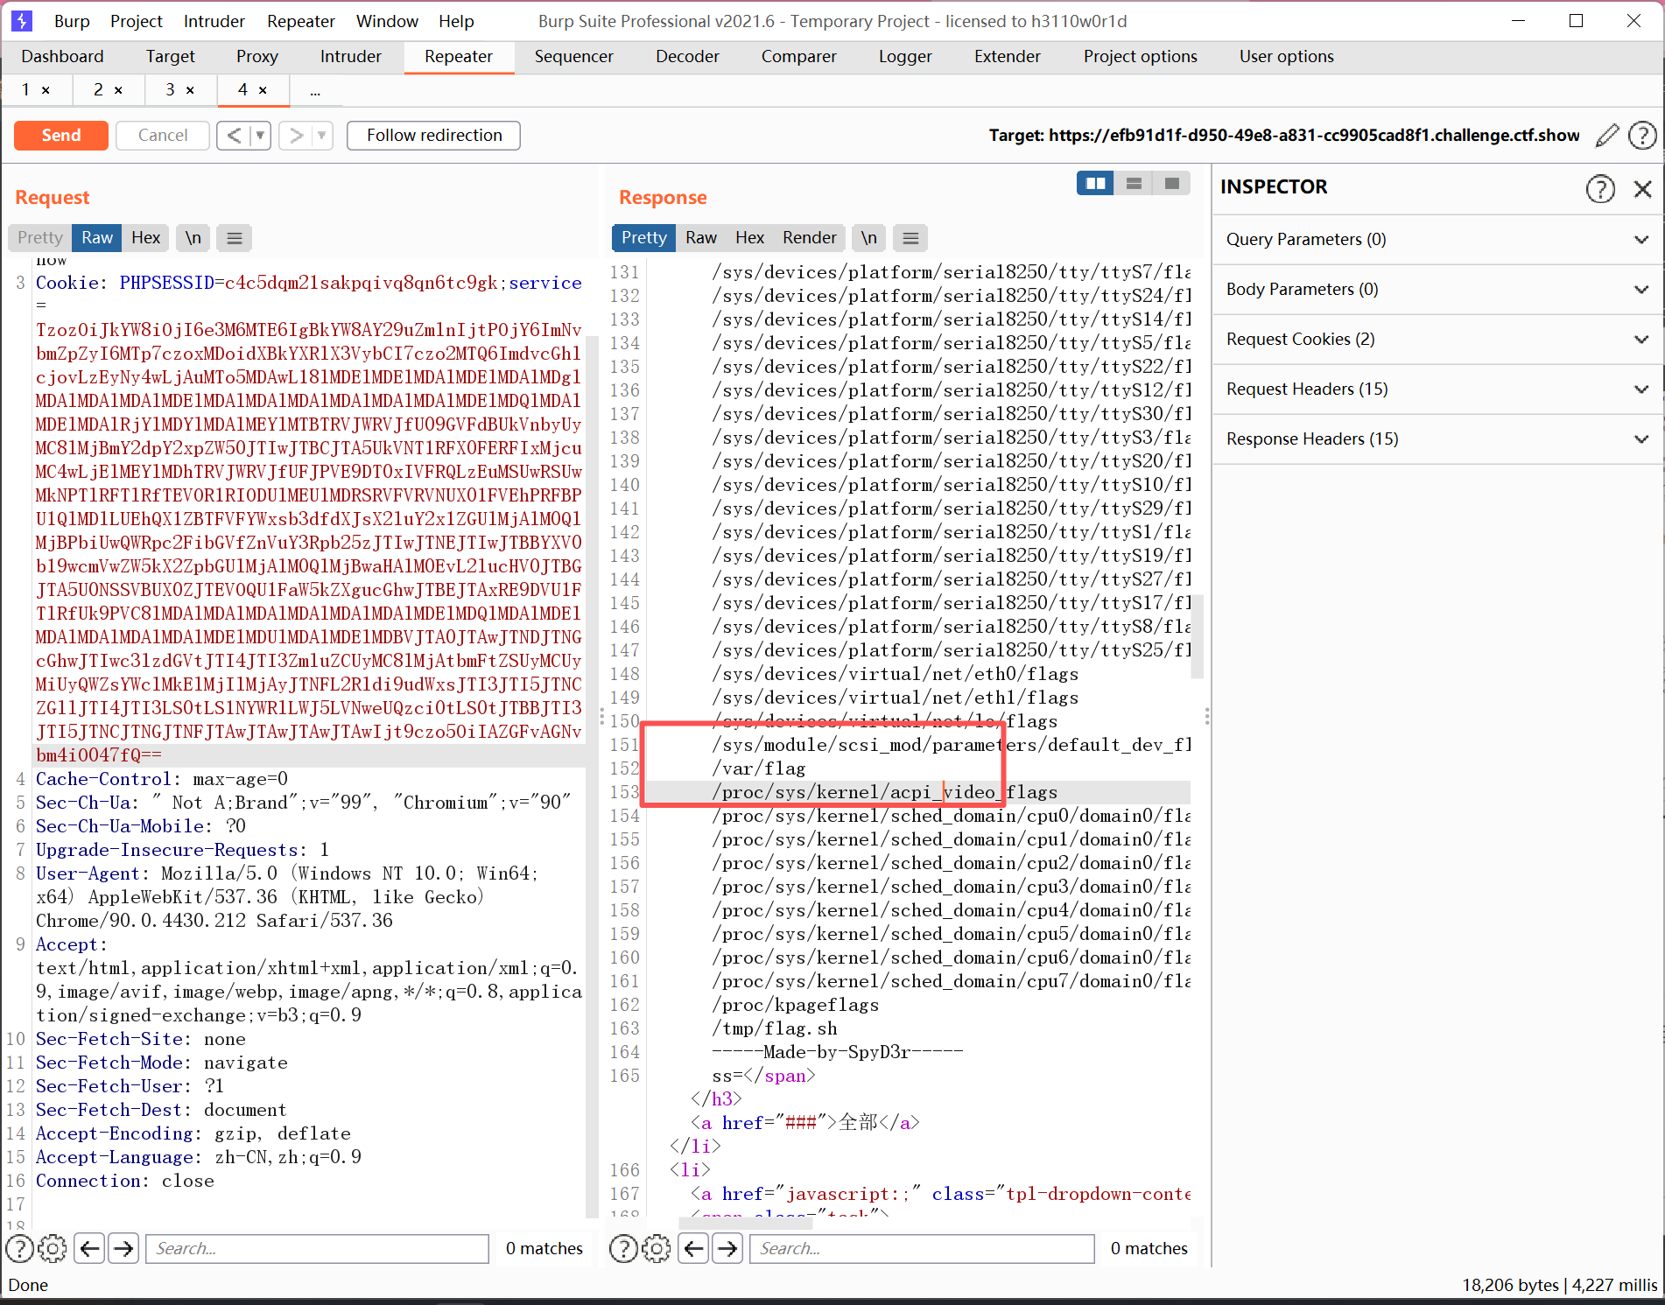Open the Intruder menu
1665x1305 pixels.
tap(214, 21)
